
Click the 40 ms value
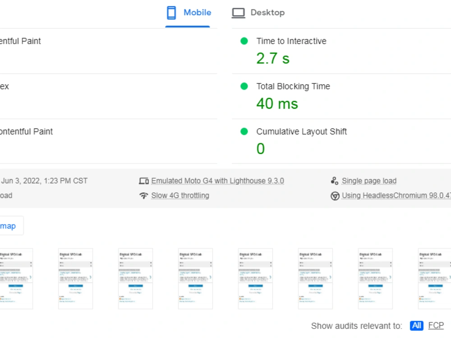(x=277, y=104)
